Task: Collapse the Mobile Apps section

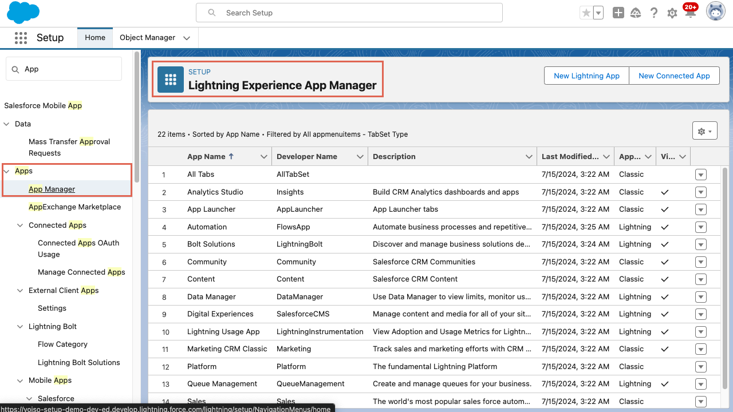Action: pyautogui.click(x=21, y=381)
